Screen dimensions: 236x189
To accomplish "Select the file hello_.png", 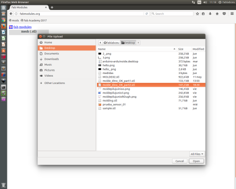I will click(151, 69).
